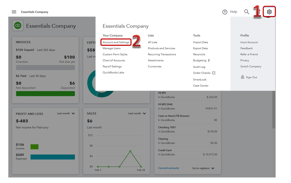Open Privacy page
This screenshot has width=291, height=183.
pyautogui.click(x=245, y=60)
